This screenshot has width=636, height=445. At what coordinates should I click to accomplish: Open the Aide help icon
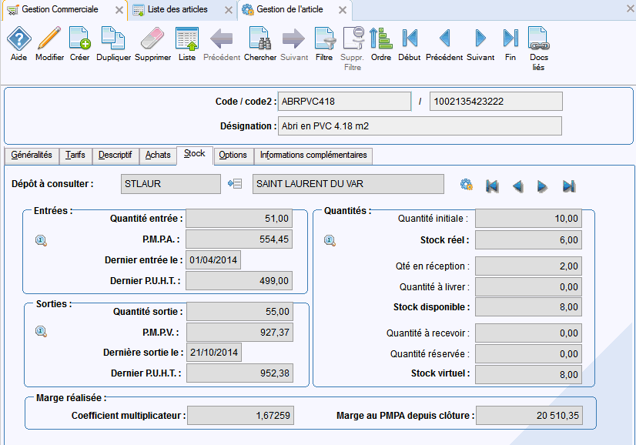pyautogui.click(x=19, y=38)
